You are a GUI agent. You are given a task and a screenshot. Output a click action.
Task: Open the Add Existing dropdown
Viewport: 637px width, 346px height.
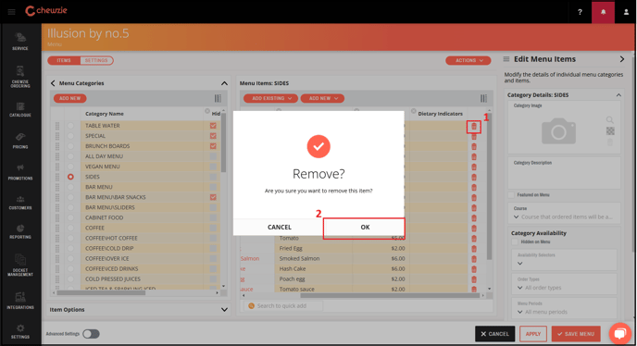coord(271,98)
